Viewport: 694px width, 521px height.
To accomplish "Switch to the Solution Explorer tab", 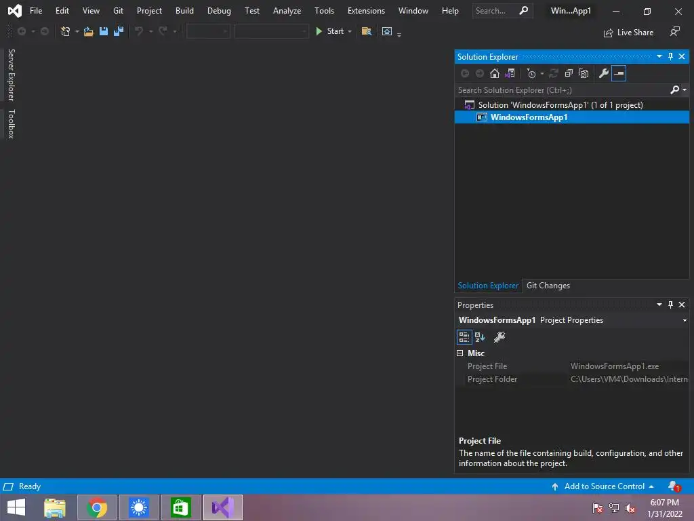I will click(488, 286).
